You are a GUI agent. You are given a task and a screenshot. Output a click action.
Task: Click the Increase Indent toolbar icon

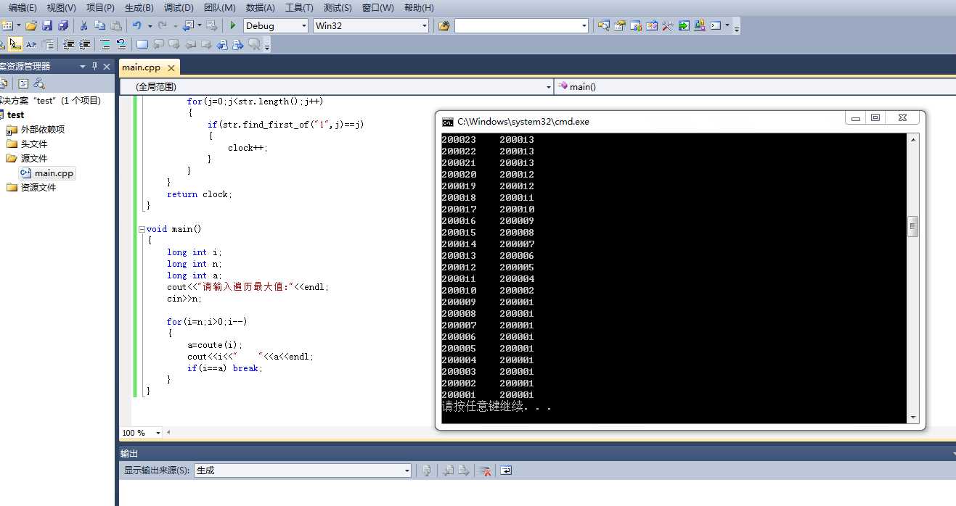(x=85, y=44)
